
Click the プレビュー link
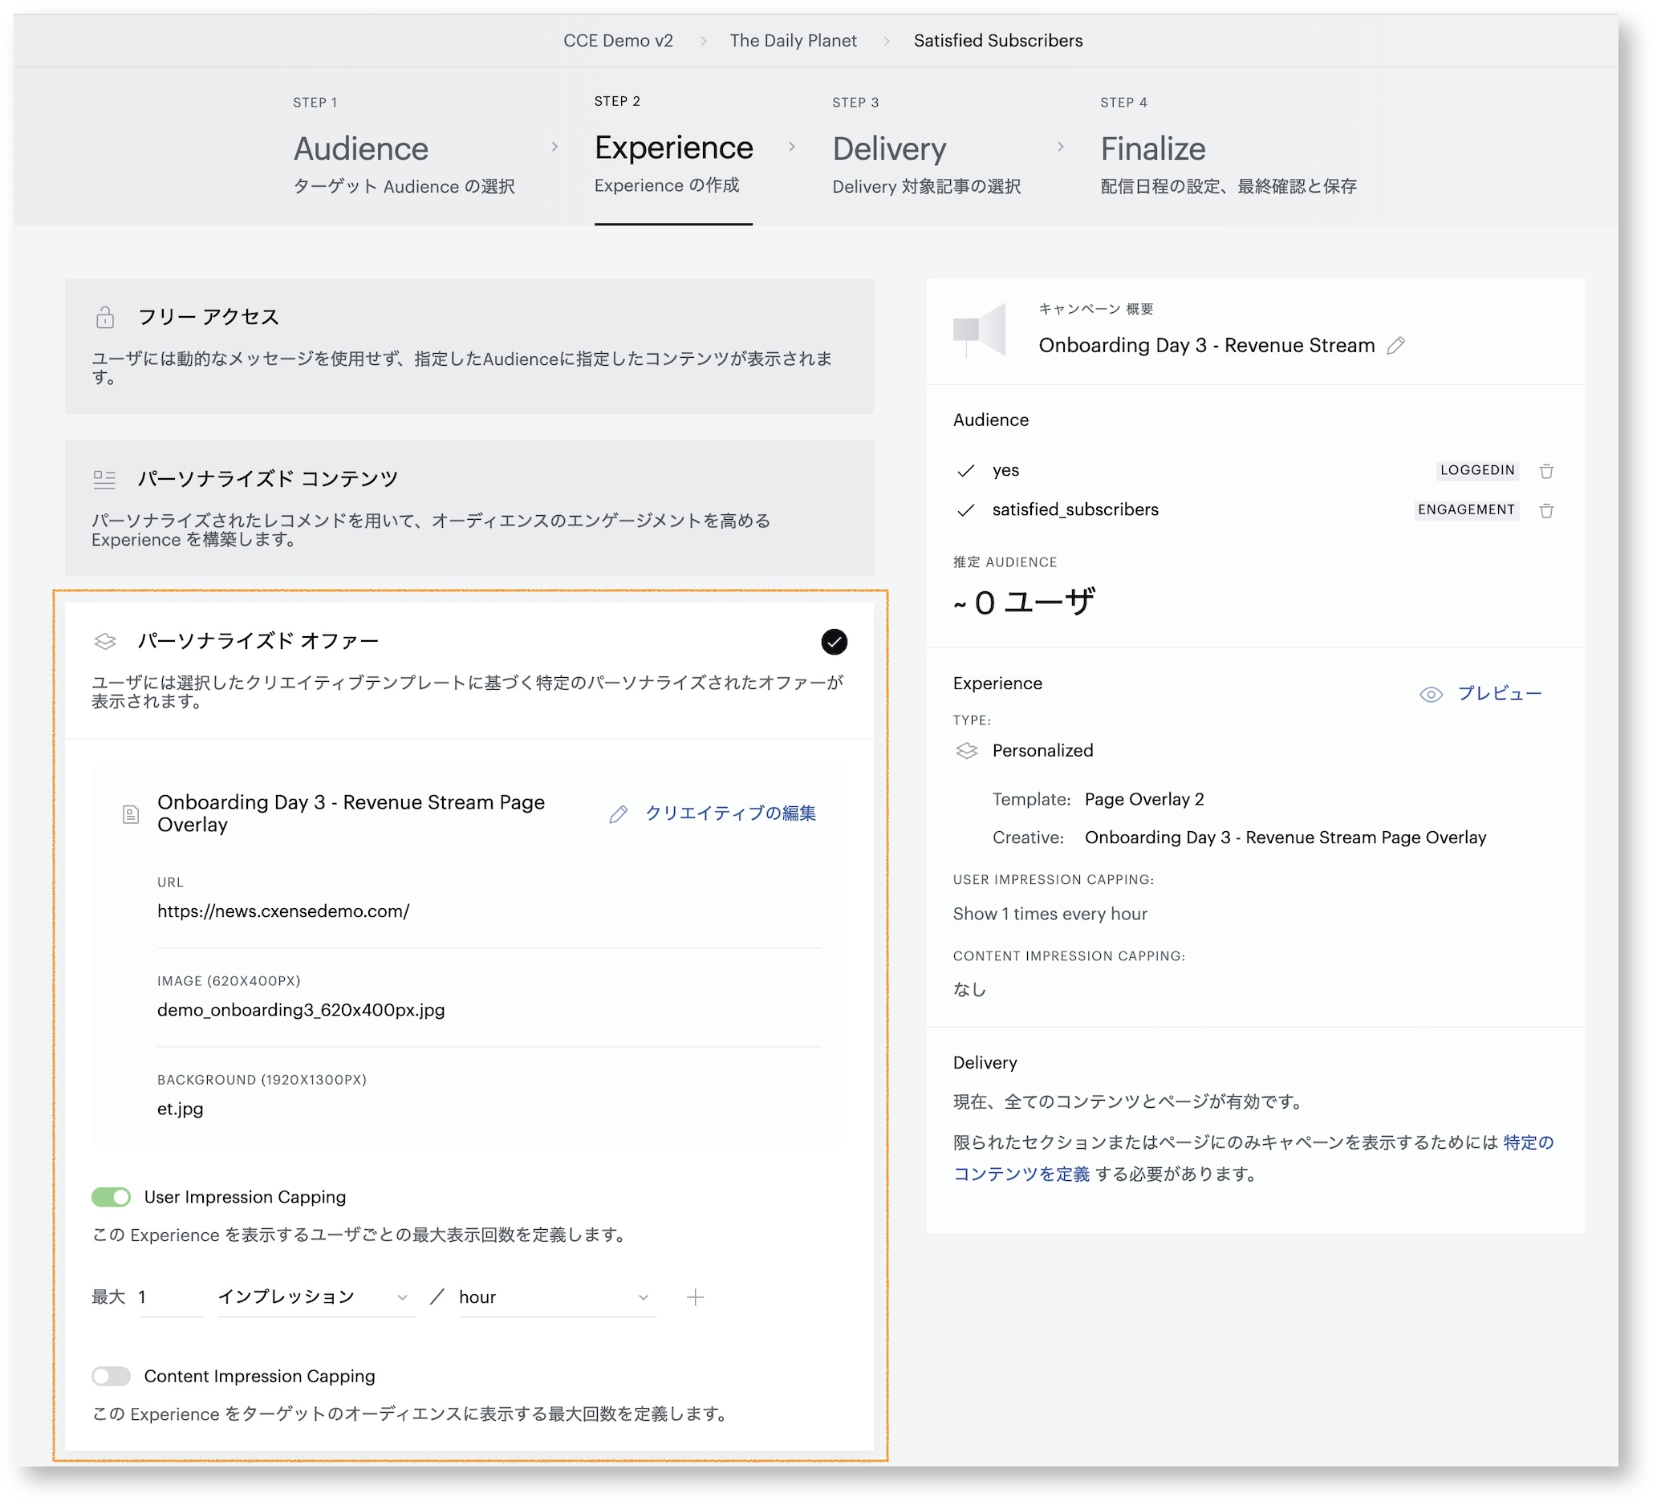(1499, 694)
